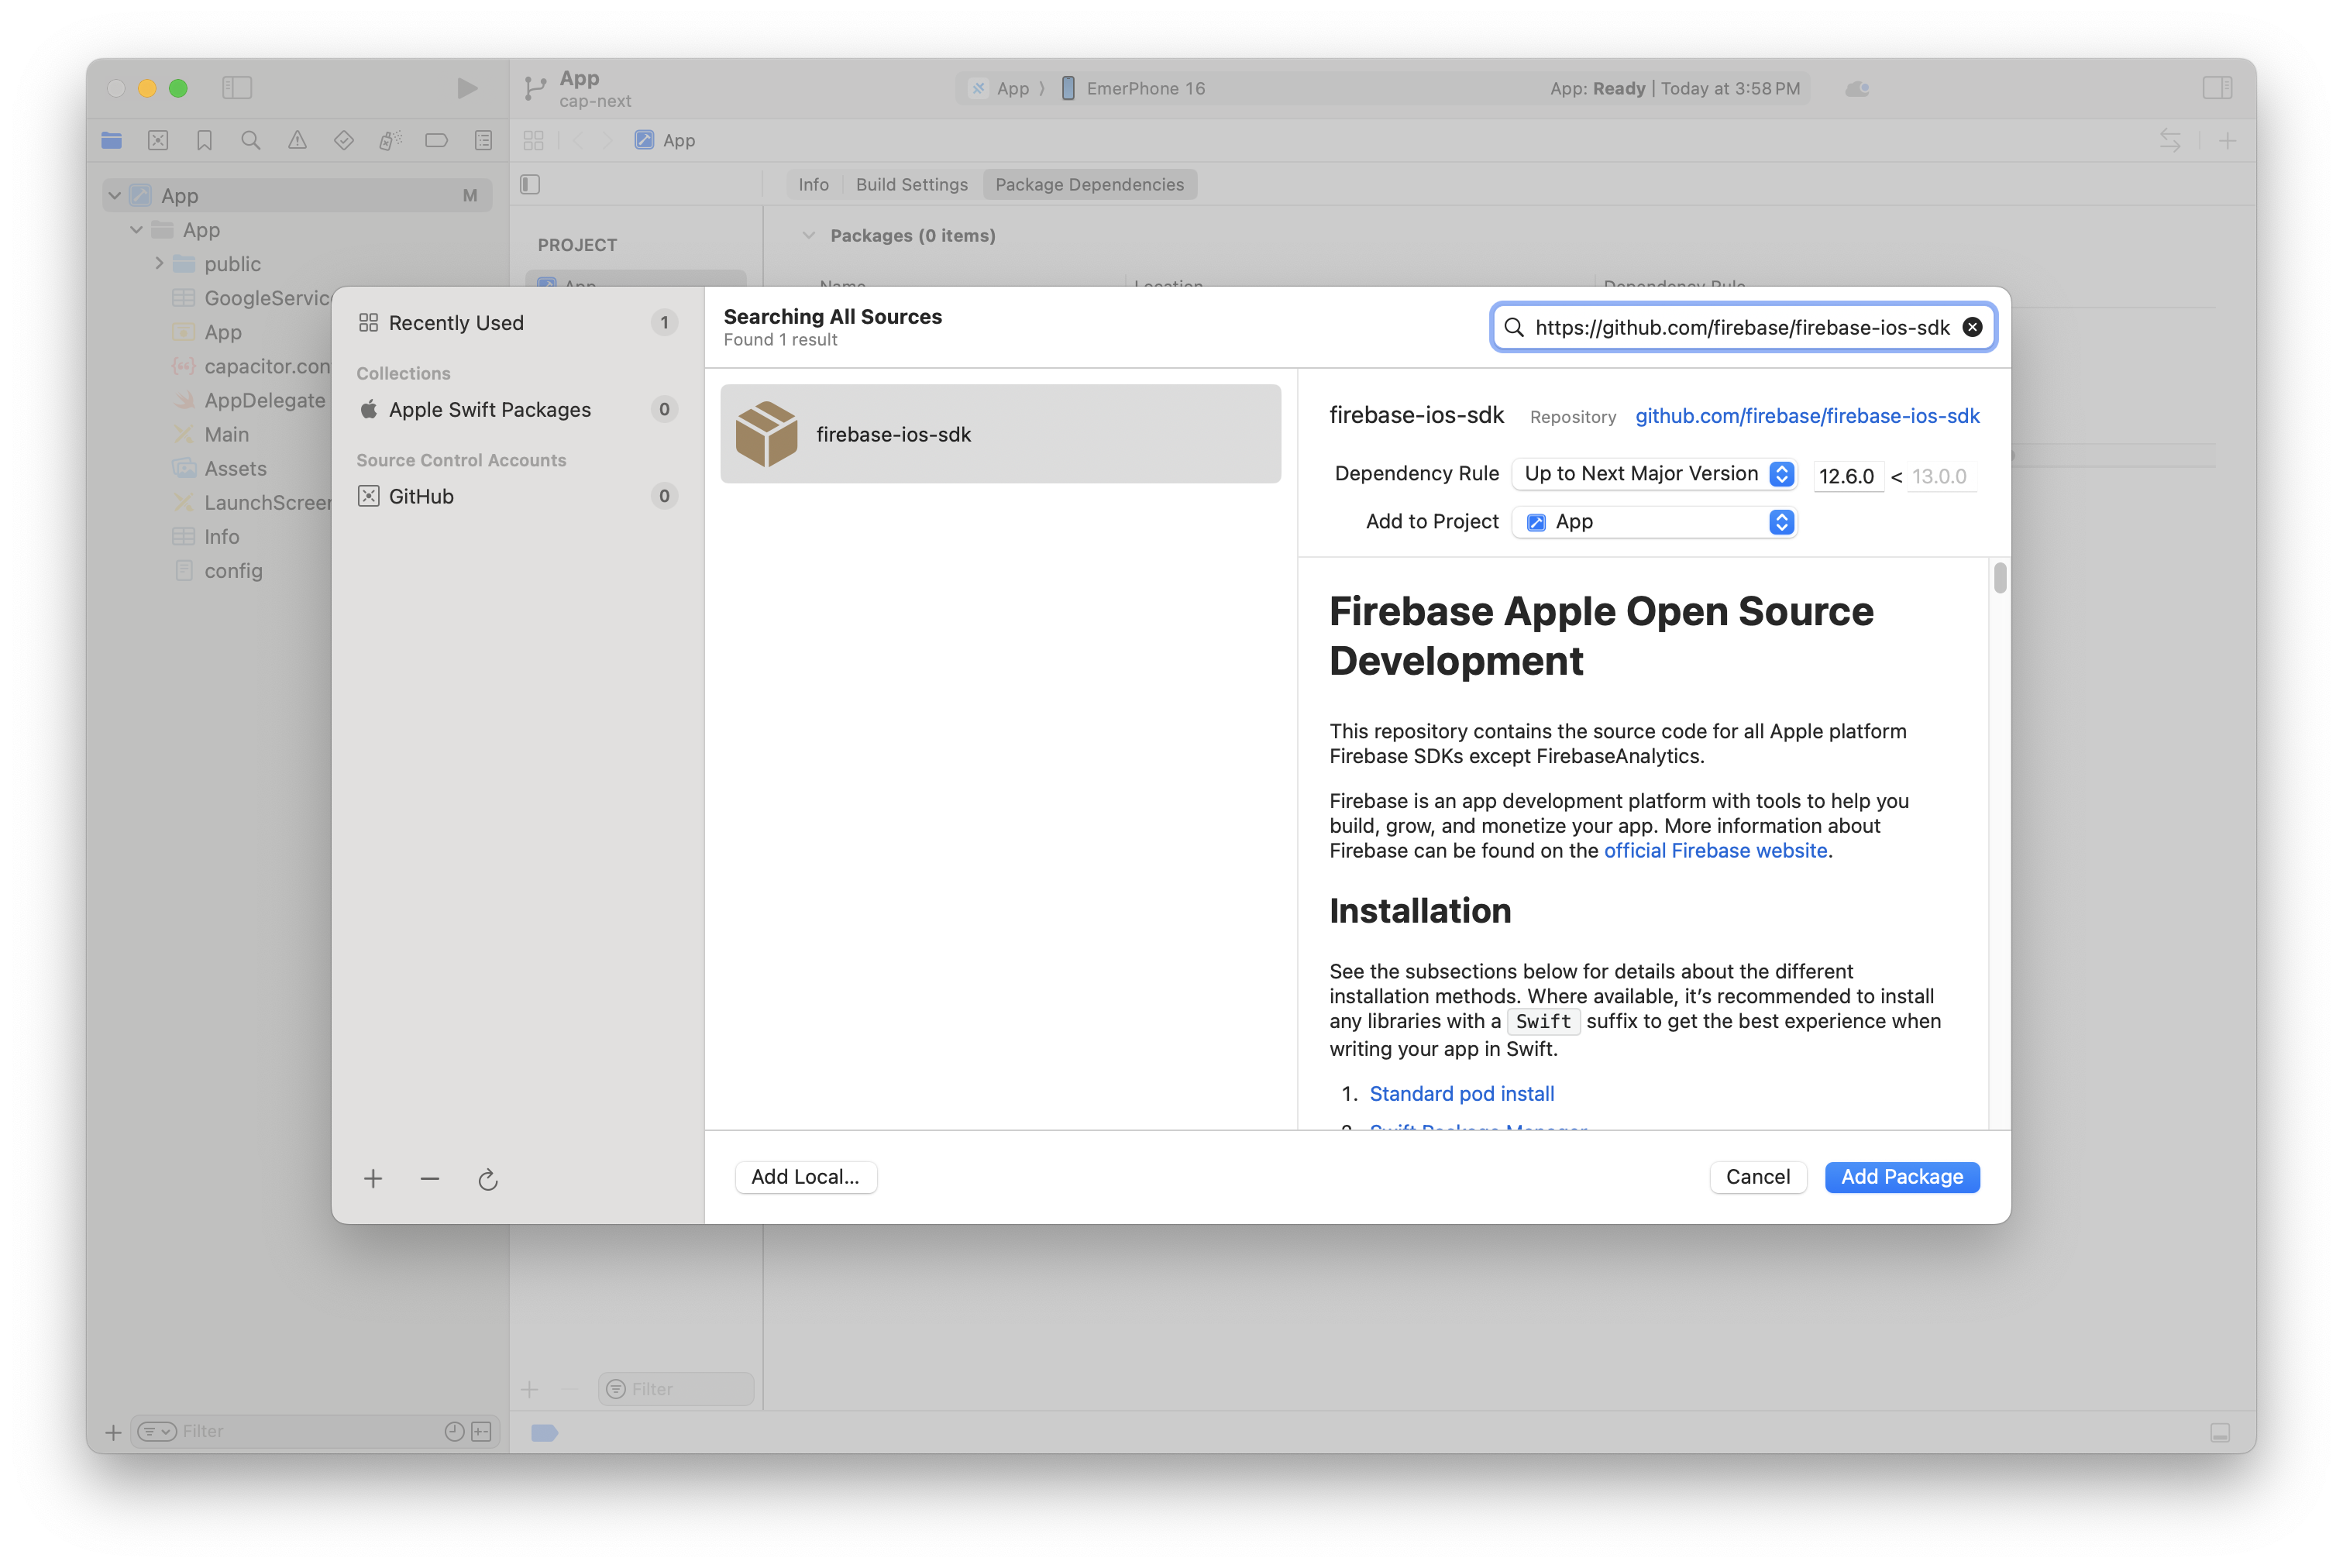2343x1568 pixels.
Task: Select Apple Swift Packages collection
Action: (489, 410)
